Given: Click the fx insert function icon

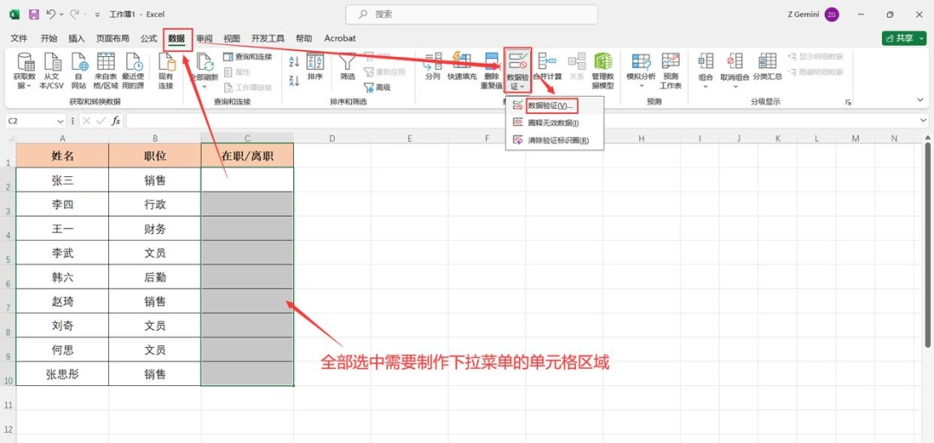Looking at the screenshot, I should pos(117,121).
